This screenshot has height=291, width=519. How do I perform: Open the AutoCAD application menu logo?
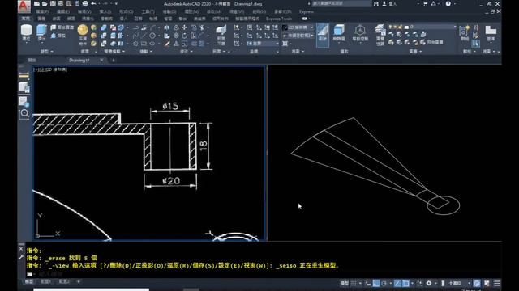tap(24, 6)
